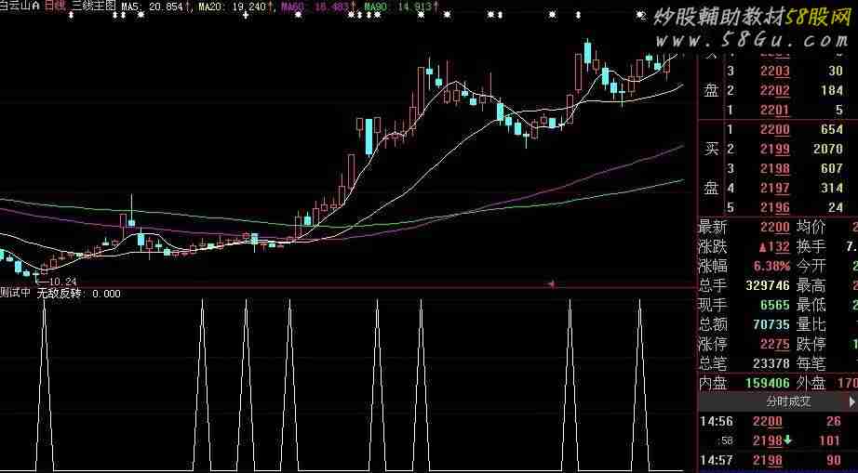
Task: Click the 涨停 price 2275
Action: pos(775,344)
